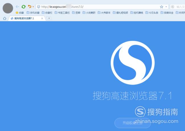Bookmark page with the star icon
The image size is (185, 131).
pyautogui.click(x=162, y=7)
